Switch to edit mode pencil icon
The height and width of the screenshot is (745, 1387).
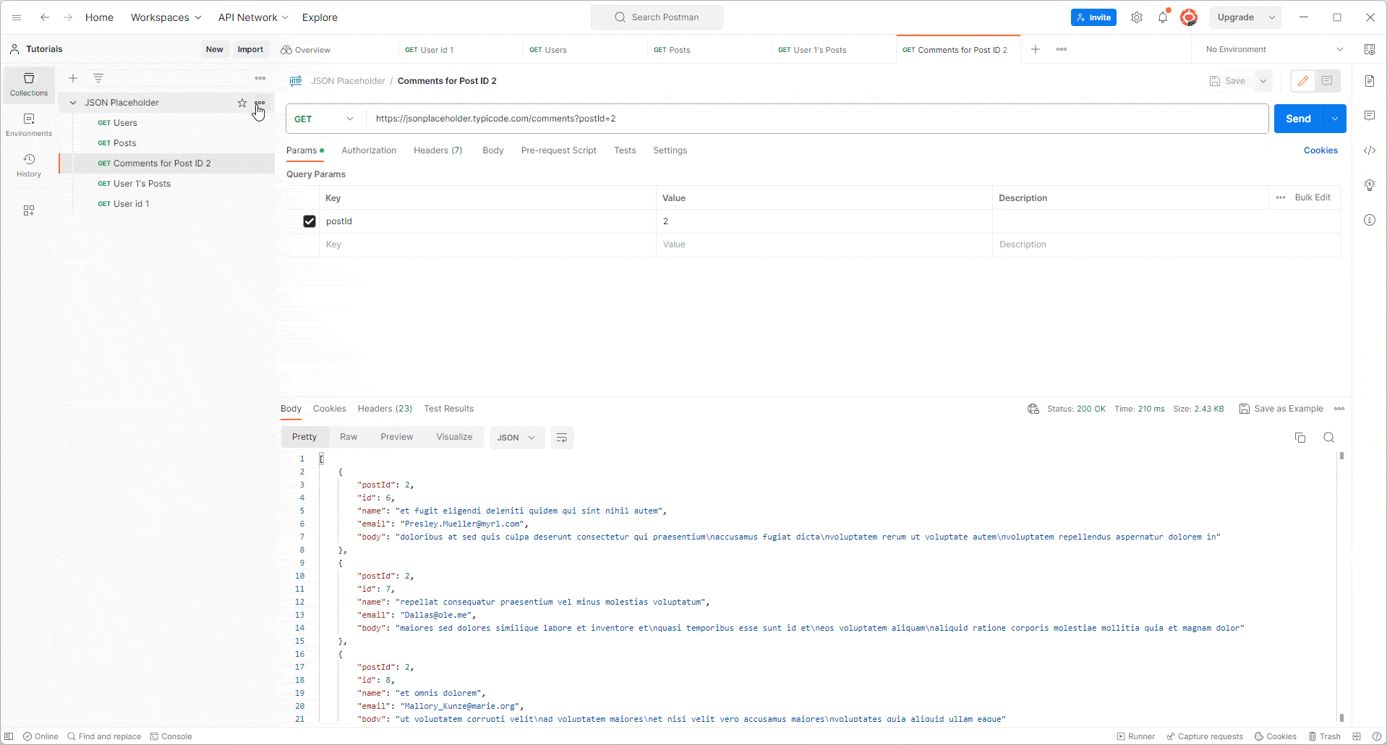coord(1303,81)
